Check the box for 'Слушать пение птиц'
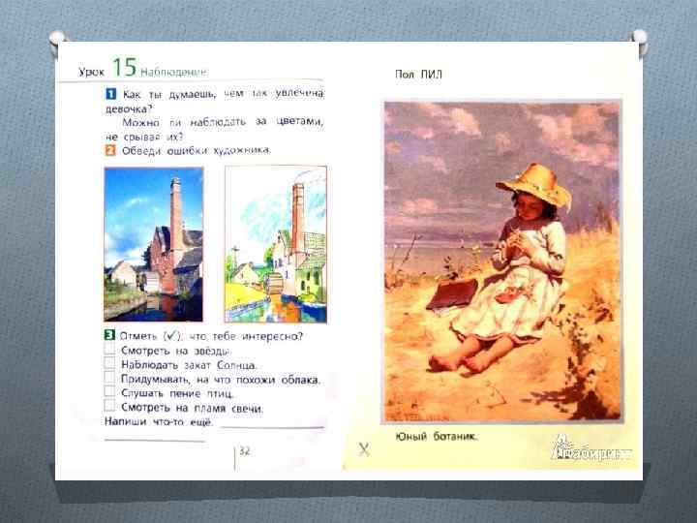Viewport: 697px width, 523px height. tap(109, 391)
